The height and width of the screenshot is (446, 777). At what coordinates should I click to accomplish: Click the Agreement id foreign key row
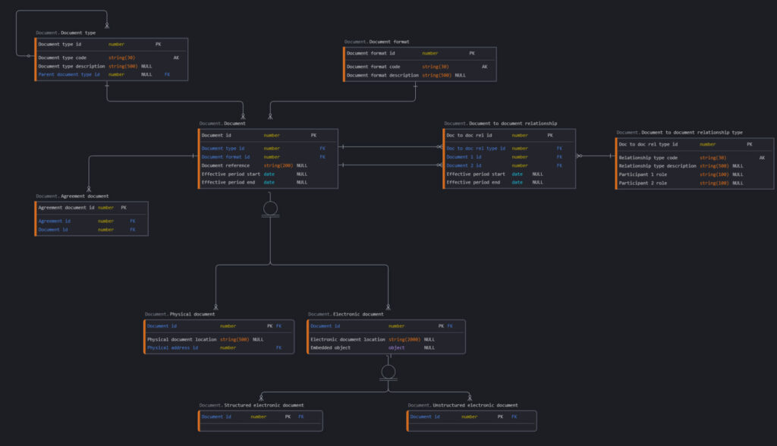point(55,221)
